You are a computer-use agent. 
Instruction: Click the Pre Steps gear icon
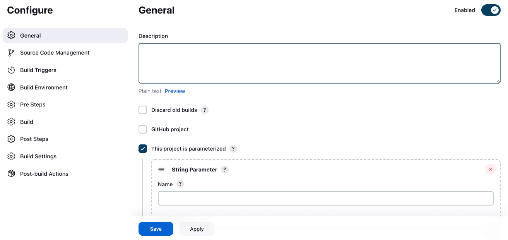(11, 105)
